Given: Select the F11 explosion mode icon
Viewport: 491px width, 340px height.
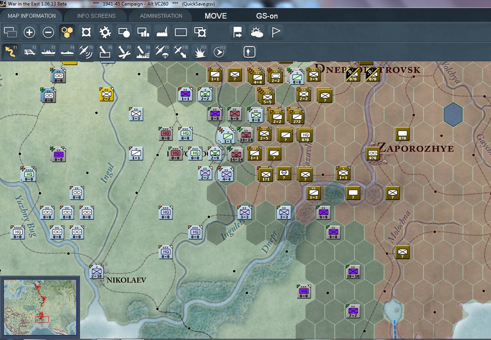Looking at the screenshot, I should click(200, 52).
